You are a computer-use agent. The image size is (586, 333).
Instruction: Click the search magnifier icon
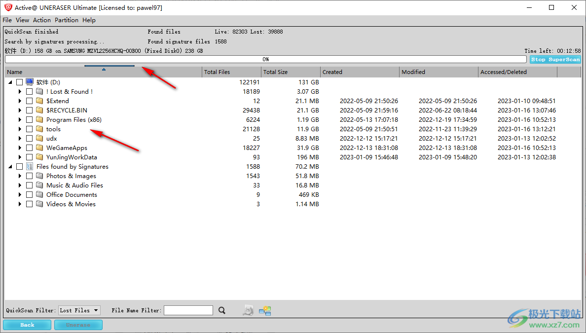point(222,311)
